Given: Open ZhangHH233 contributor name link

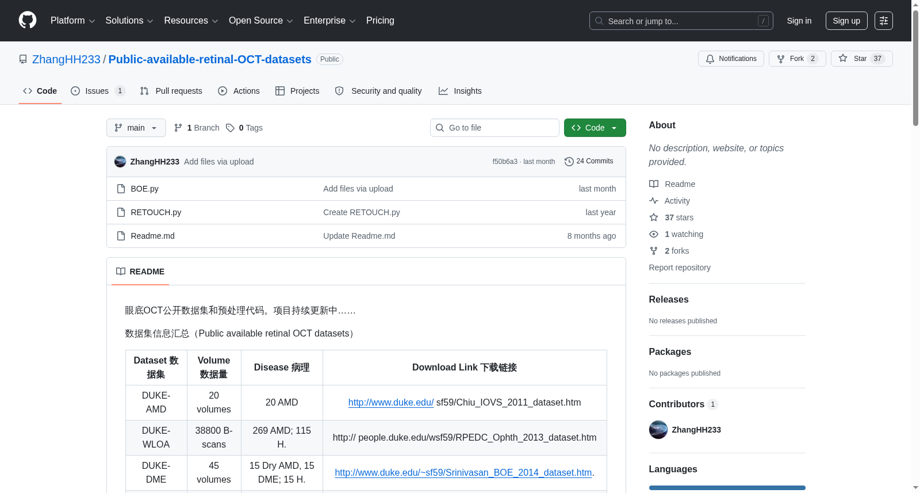Looking at the screenshot, I should tap(696, 430).
